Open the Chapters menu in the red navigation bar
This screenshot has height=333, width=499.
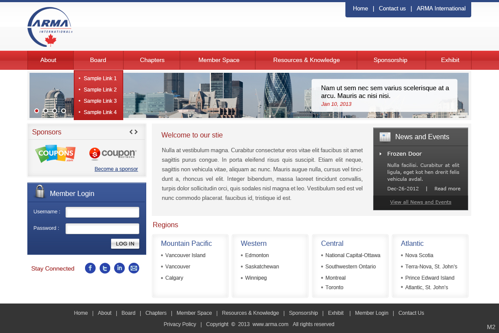(152, 60)
